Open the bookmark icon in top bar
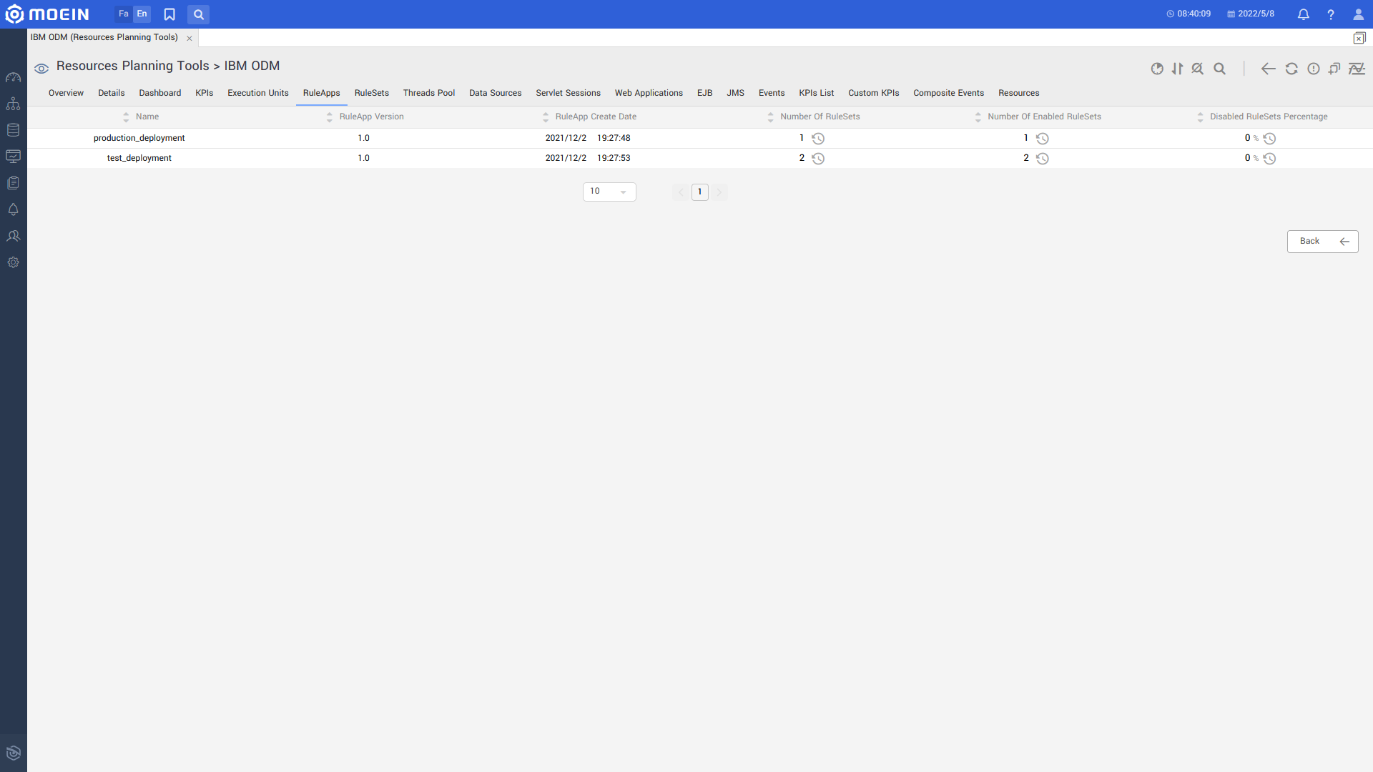 point(169,14)
